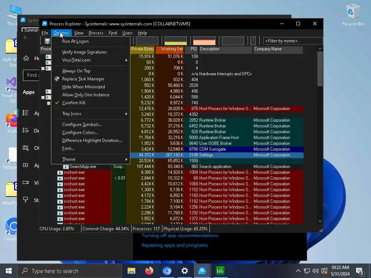
Task: Open the Find menu
Action: (x=113, y=33)
